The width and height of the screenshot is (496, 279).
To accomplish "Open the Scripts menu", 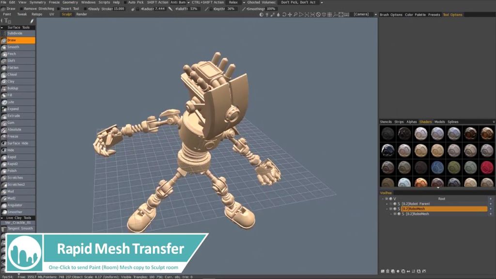I will click(x=104, y=2).
